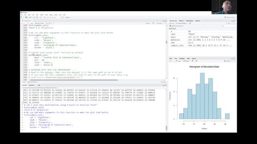The height and width of the screenshot is (144, 257).
Task: Click the New File icon
Action: point(22,17)
